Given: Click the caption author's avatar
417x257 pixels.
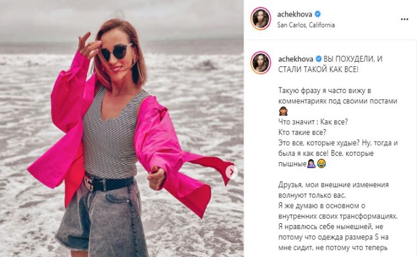Looking at the screenshot, I should (260, 63).
